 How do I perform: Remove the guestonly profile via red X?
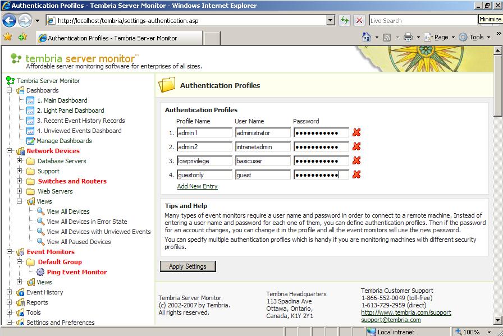pyautogui.click(x=356, y=175)
